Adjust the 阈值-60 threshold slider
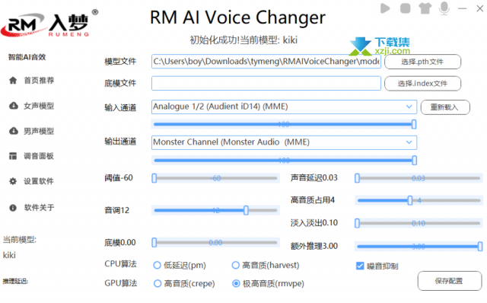Screen dimensions: 487x303 point(215,178)
